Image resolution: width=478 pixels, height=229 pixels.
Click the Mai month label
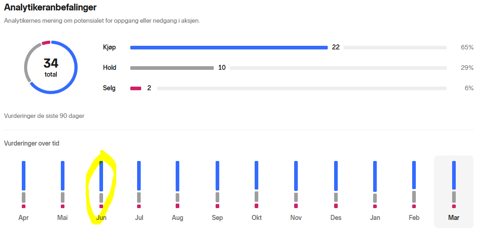63,218
